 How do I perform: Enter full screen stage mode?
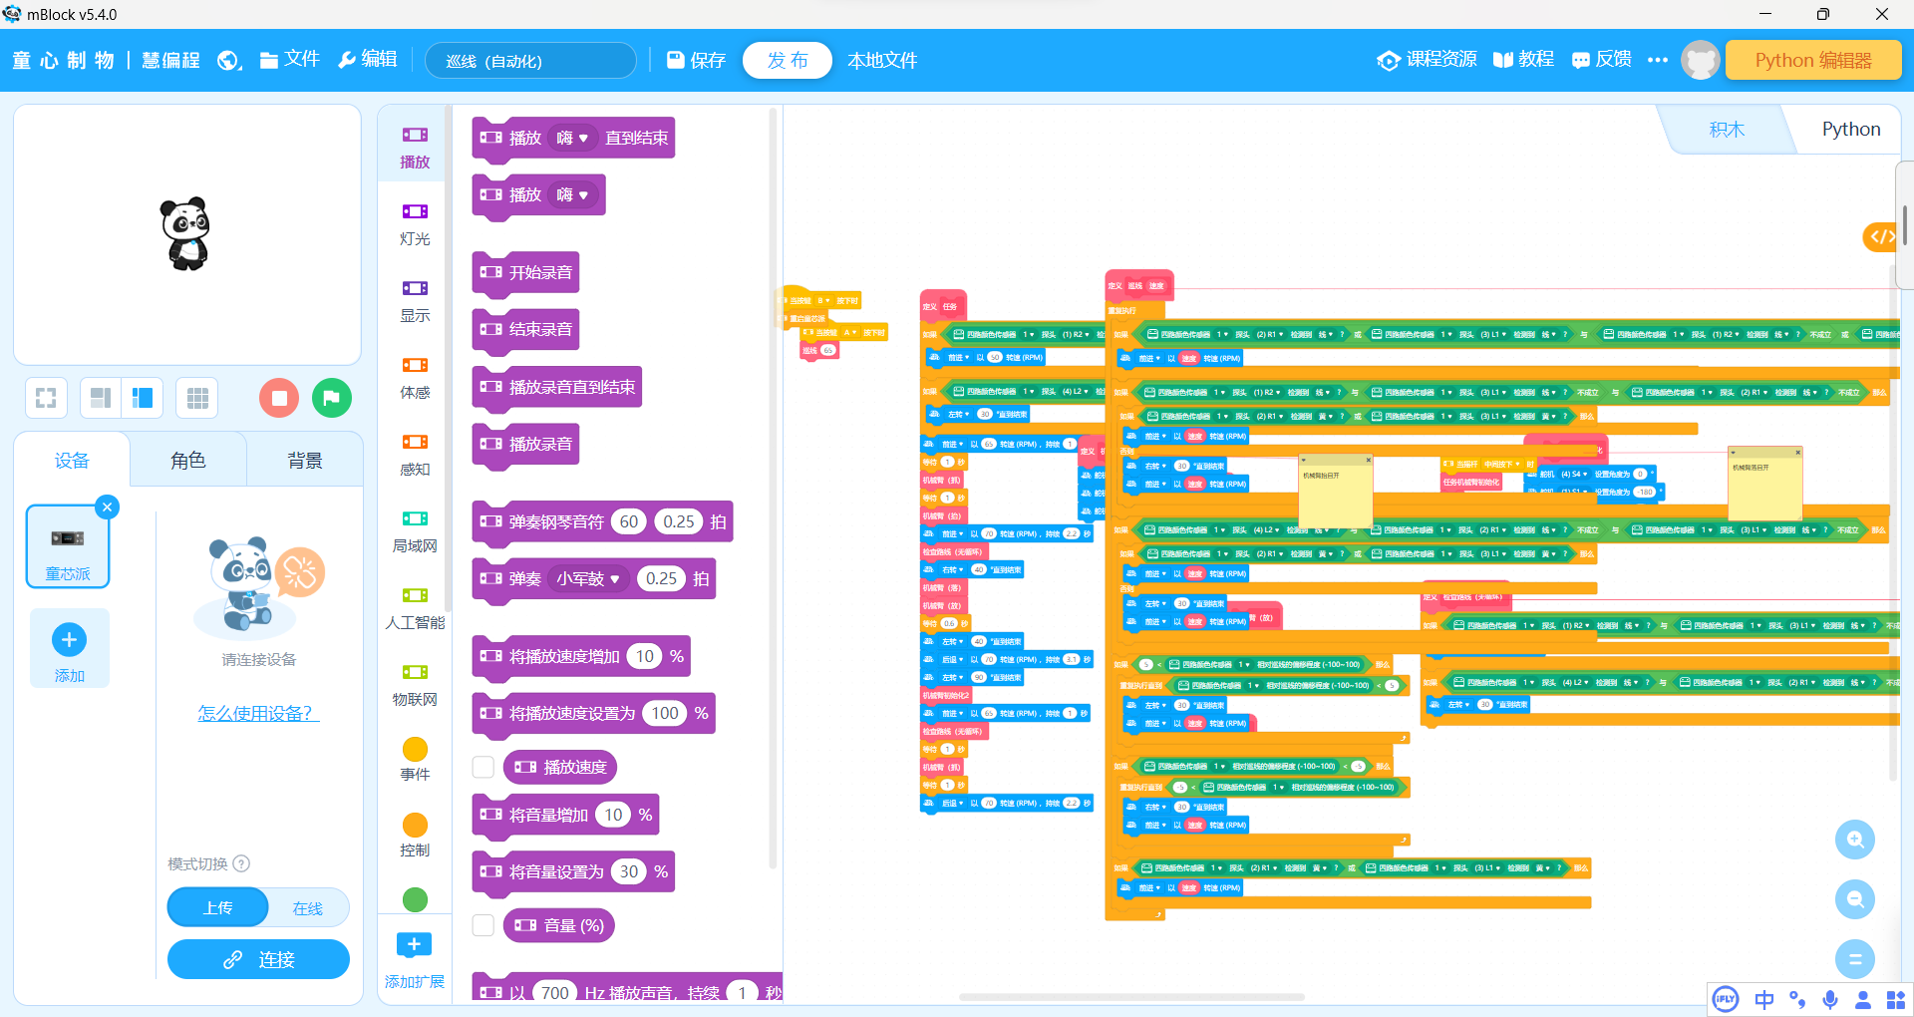[46, 399]
